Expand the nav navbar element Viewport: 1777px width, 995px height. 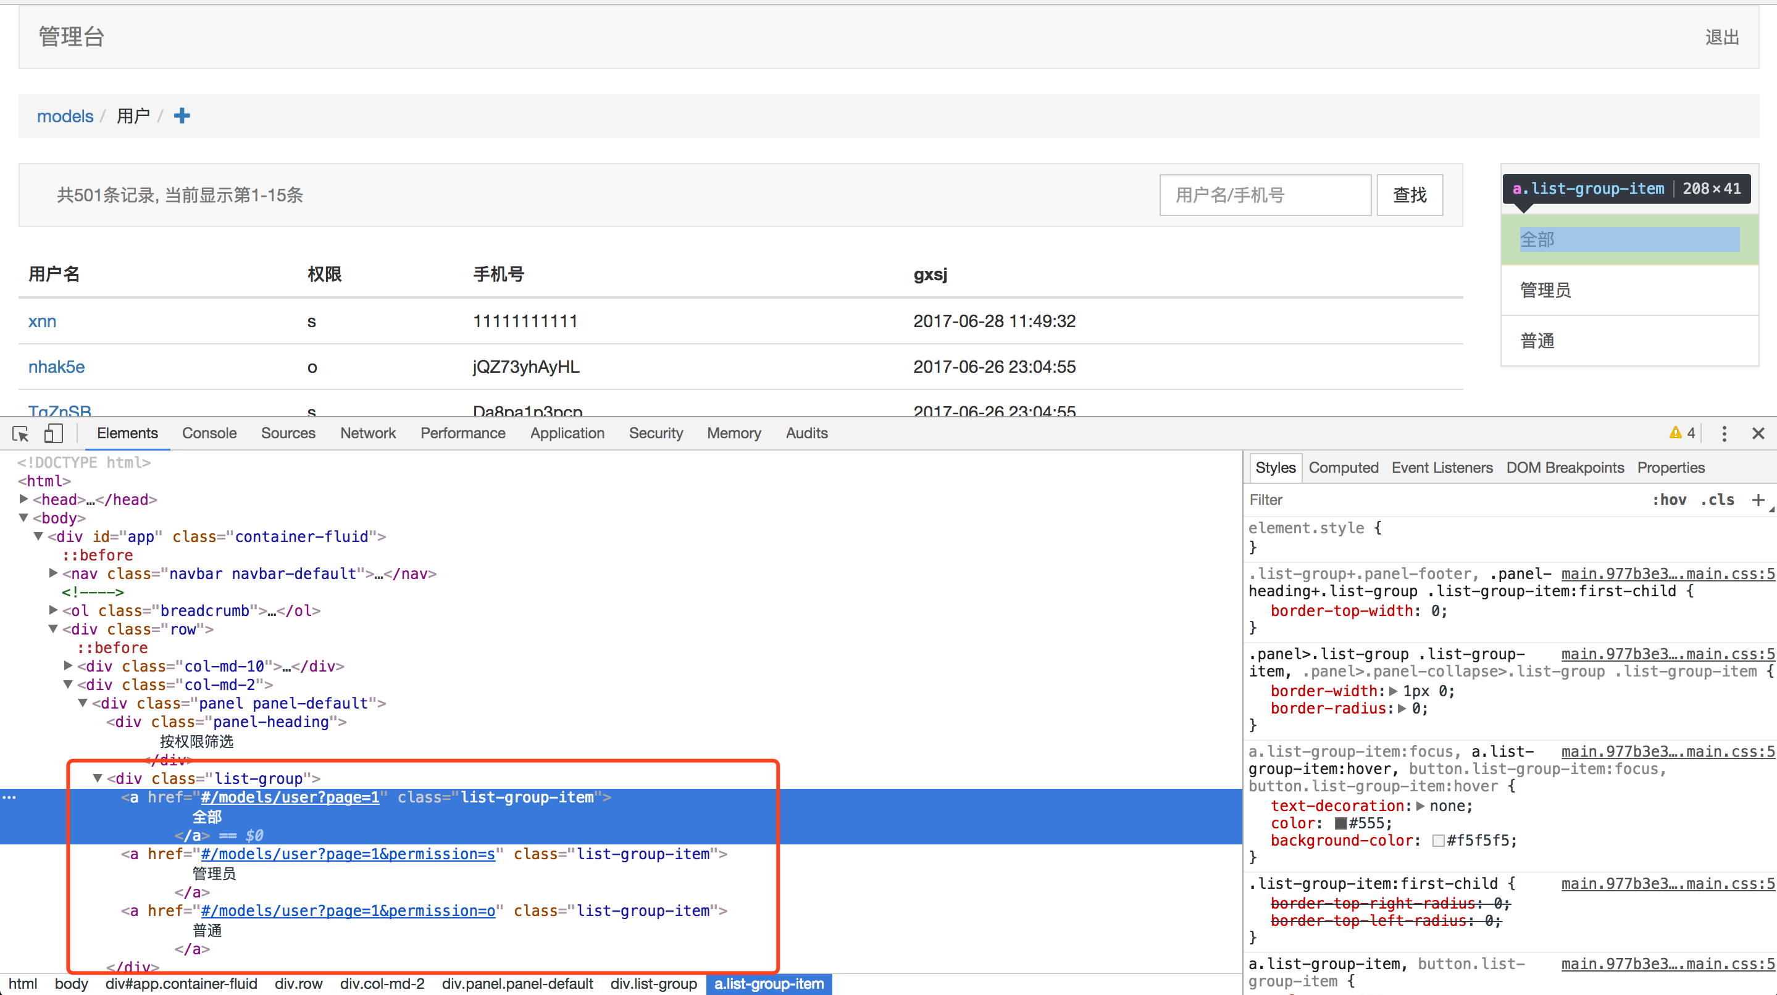[x=53, y=573]
